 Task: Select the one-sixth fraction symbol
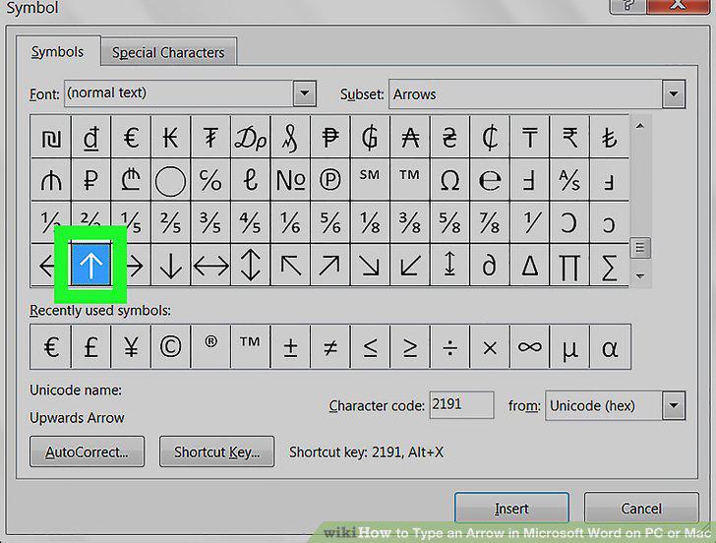pyautogui.click(x=290, y=223)
